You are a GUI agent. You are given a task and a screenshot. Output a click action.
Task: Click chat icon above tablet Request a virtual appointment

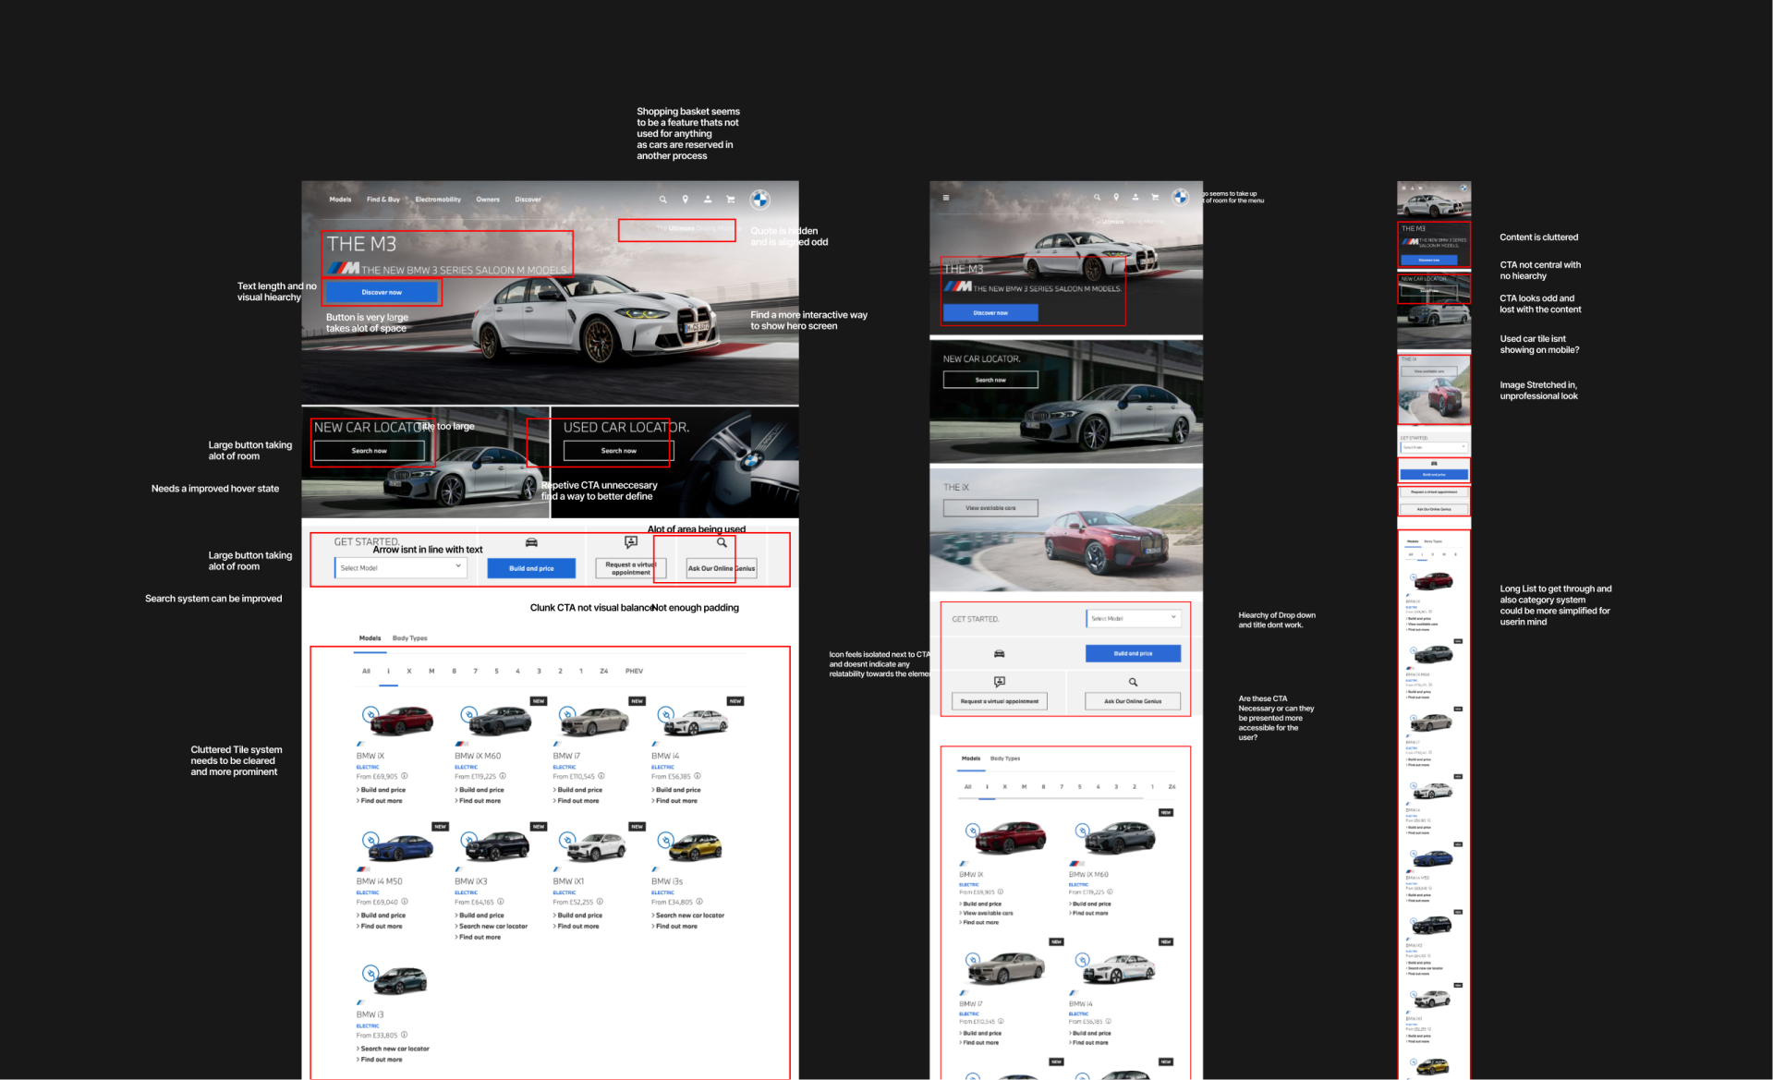(x=999, y=683)
